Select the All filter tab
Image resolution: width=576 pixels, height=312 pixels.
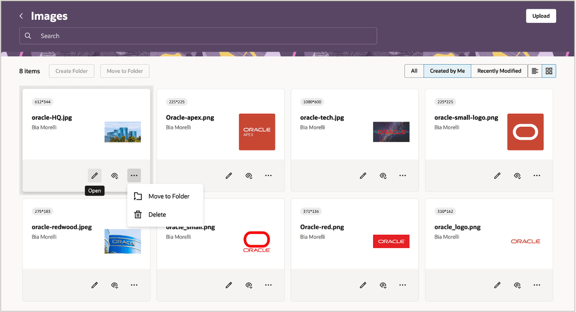[414, 71]
